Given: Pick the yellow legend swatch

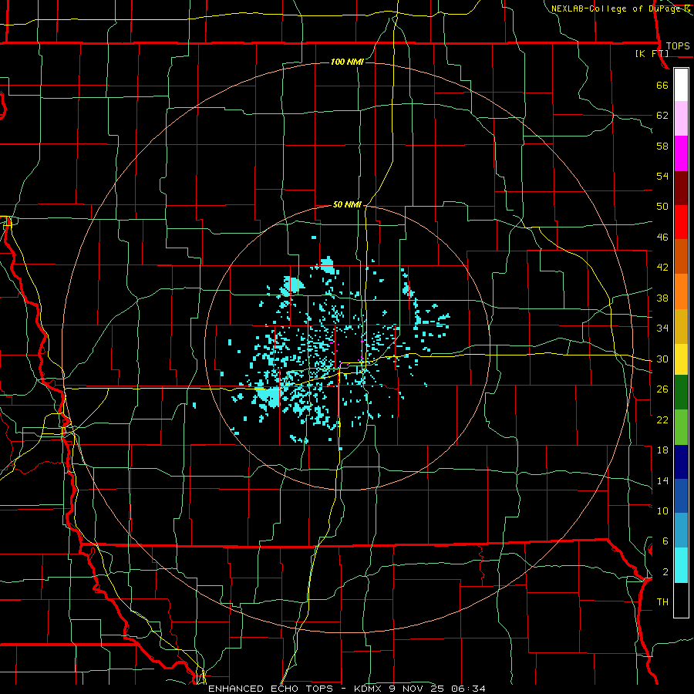Looking at the screenshot, I should [681, 359].
